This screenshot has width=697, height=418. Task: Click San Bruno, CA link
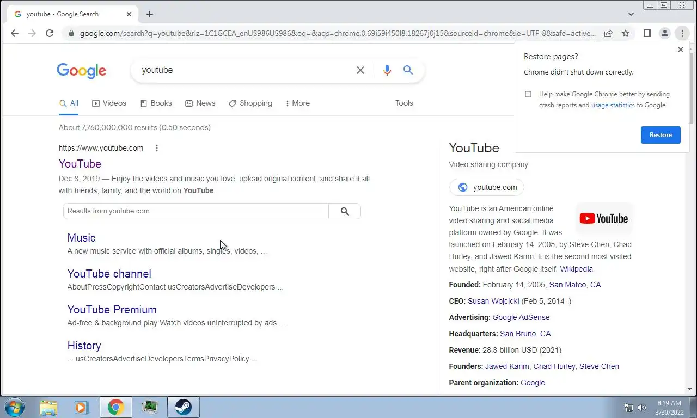(525, 334)
